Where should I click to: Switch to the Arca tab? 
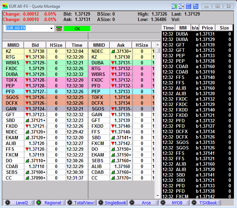tap(146, 203)
